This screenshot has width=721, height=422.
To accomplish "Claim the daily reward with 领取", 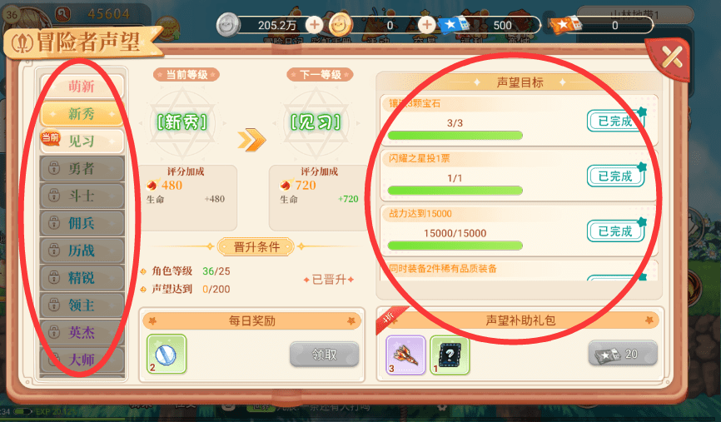I will (x=324, y=355).
